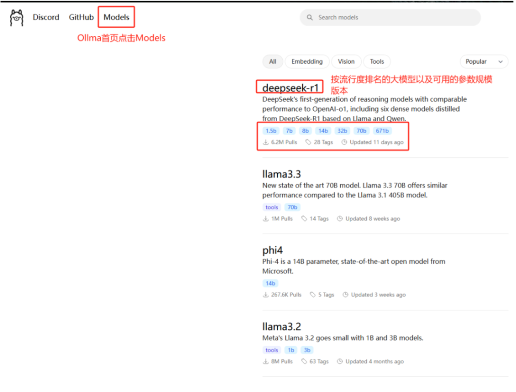Click the '28 Tags' label
This screenshot has width=516, height=392.
pos(324,142)
